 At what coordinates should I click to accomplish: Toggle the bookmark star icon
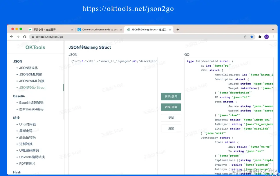[x=252, y=37]
